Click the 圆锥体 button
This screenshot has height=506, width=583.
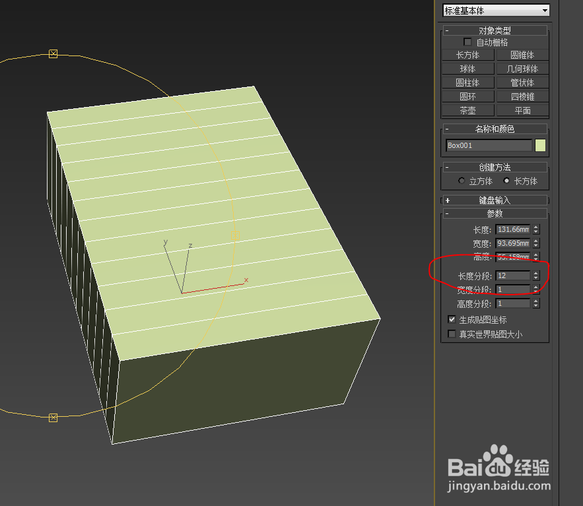coord(522,55)
